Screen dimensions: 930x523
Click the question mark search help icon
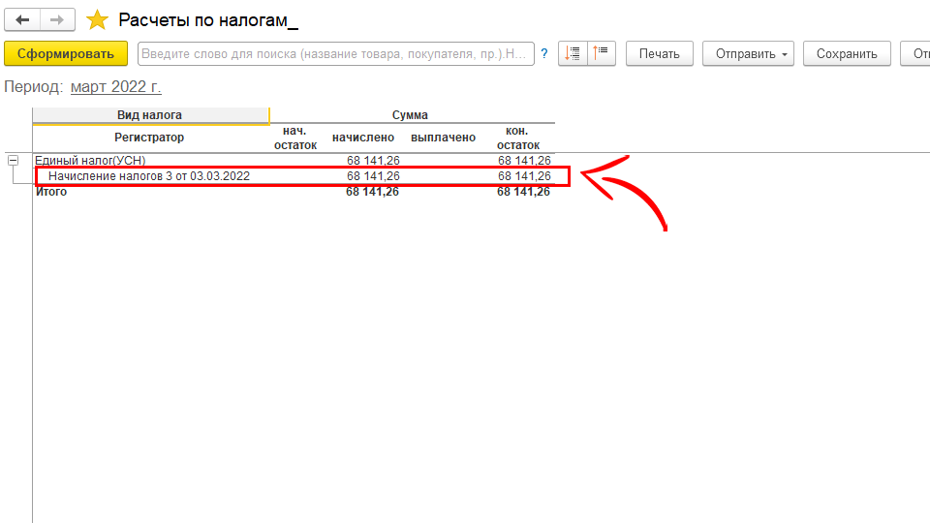544,54
